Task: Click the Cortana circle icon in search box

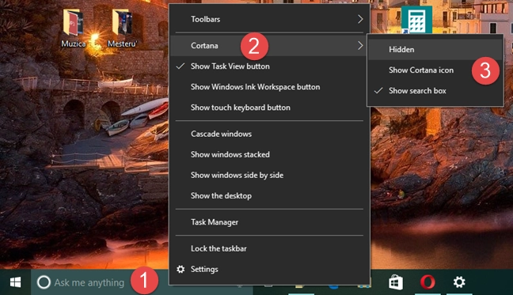Action: tap(44, 282)
